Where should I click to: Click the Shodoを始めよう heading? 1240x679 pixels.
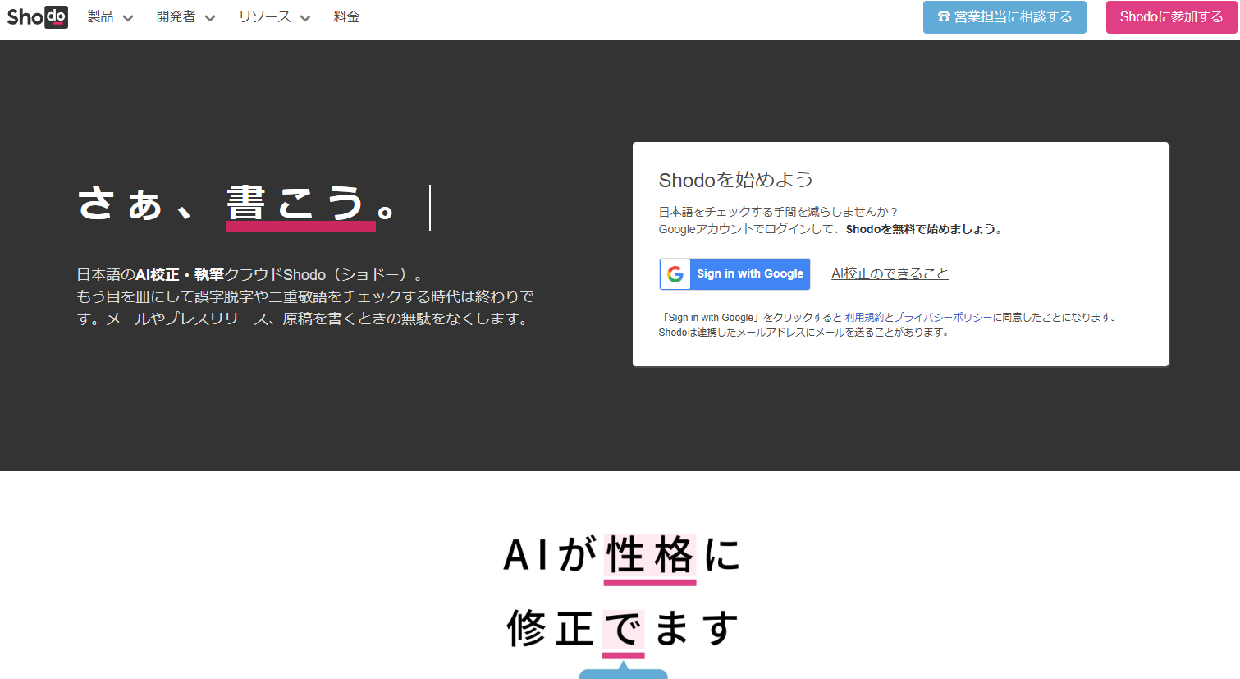735,180
